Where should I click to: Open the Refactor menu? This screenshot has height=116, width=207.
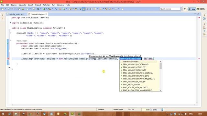point(46,5)
